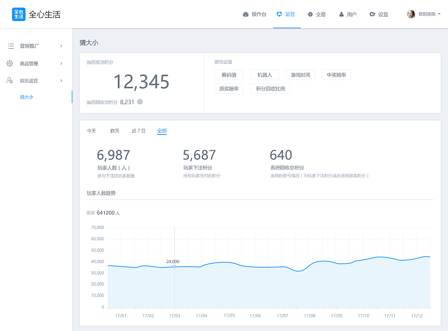Image resolution: width=448 pixels, height=331 pixels.
Task: Open the 机器人 game setting button
Action: (x=265, y=75)
